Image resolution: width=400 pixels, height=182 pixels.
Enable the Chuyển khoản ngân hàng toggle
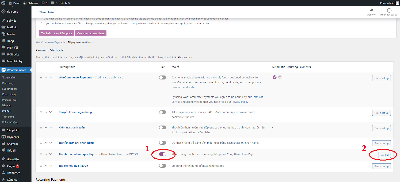[x=162, y=112]
